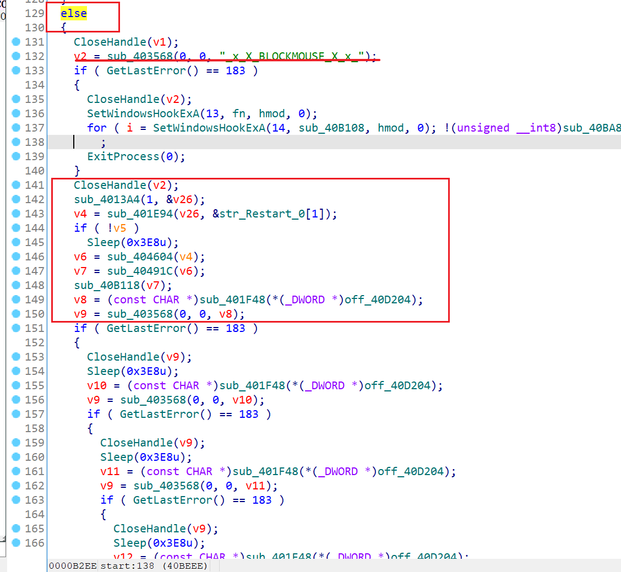Click the status bar address 0000B2EE
Viewport: 621px width, 572px height.
pyautogui.click(x=68, y=565)
